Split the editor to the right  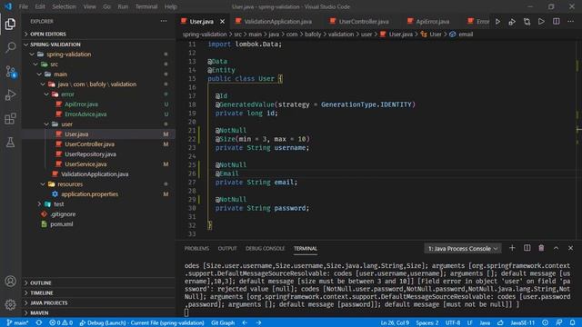coord(556,22)
